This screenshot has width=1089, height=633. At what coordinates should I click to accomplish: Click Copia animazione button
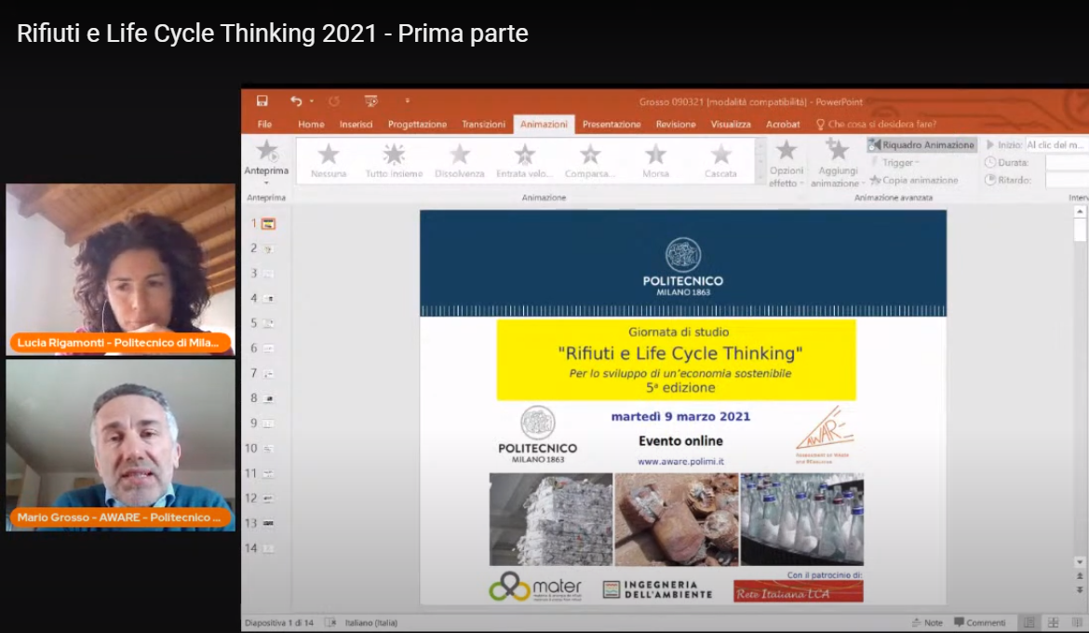pyautogui.click(x=914, y=180)
